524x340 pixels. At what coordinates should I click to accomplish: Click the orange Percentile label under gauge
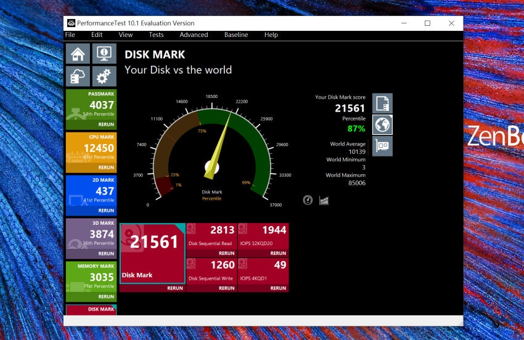(x=211, y=198)
